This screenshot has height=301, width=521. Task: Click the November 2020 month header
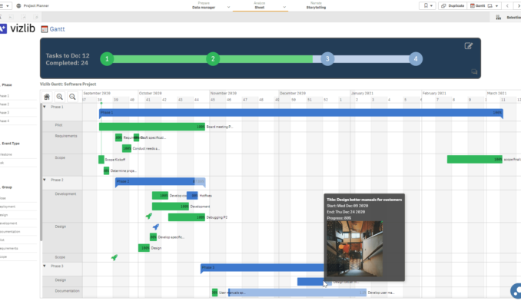(224, 93)
